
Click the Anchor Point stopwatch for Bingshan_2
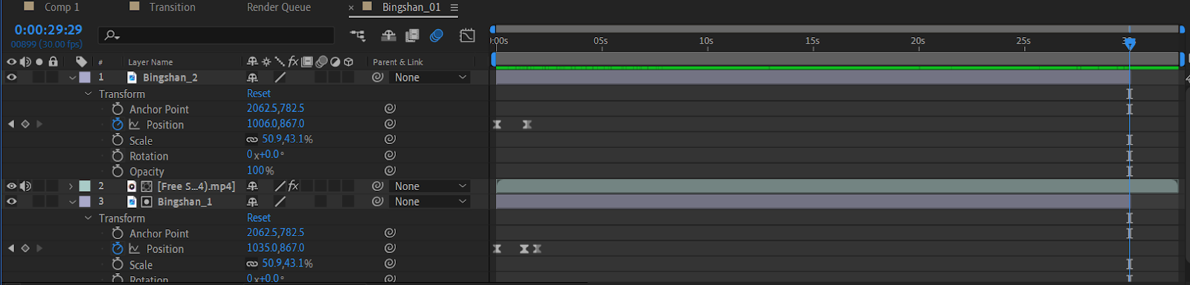click(118, 109)
